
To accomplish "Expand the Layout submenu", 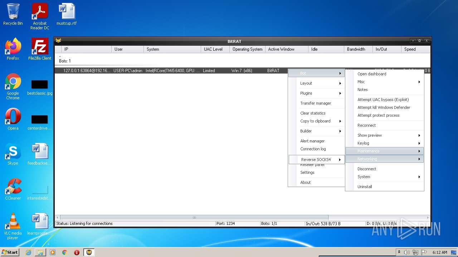I will click(x=316, y=83).
